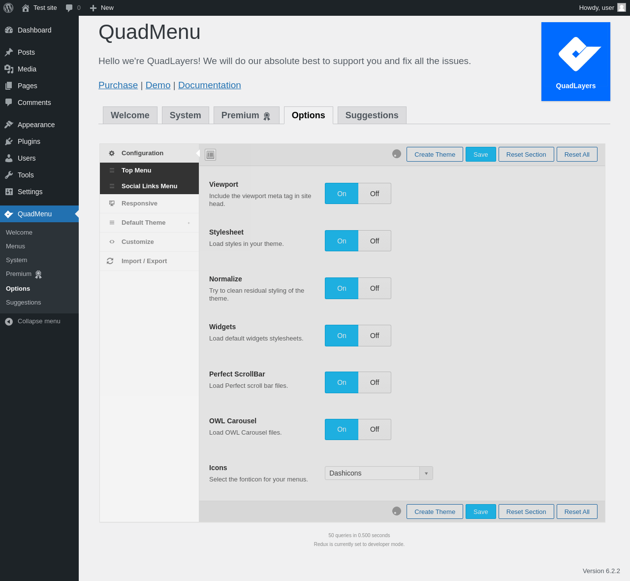Click the bottom Create Theme button
This screenshot has width=630, height=581.
(x=435, y=512)
